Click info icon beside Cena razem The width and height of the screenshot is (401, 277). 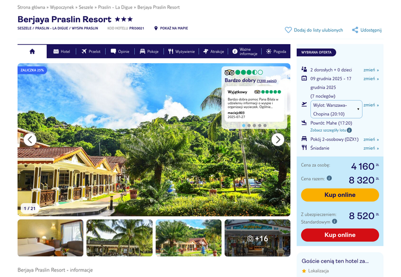329,178
